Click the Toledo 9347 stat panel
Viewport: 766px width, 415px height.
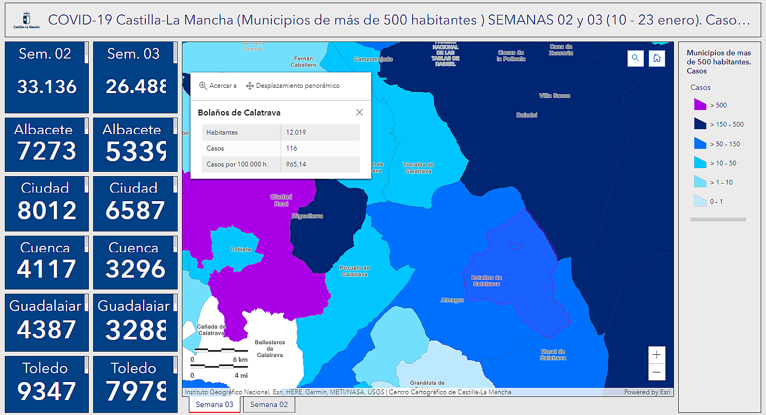click(x=46, y=384)
